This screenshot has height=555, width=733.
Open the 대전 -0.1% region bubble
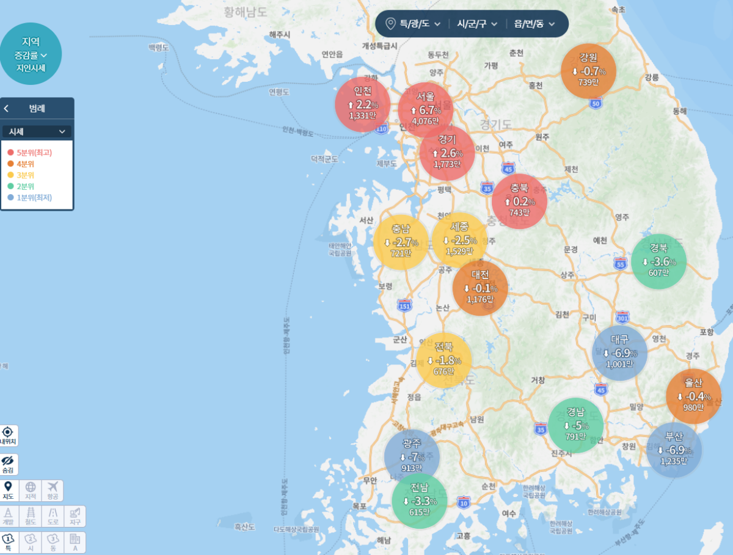click(480, 288)
